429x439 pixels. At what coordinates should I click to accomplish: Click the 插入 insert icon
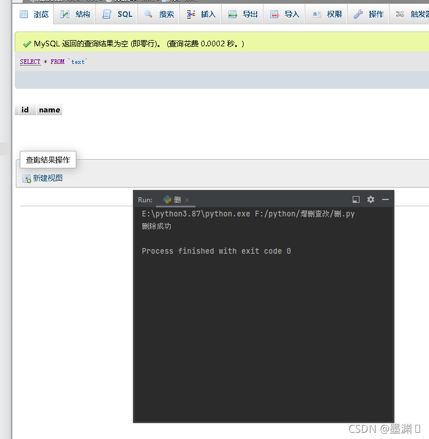pos(191,14)
